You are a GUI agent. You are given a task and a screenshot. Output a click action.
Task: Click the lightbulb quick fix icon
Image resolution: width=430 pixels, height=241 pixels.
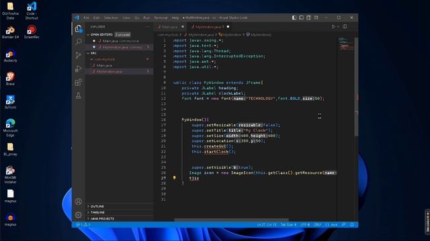[175, 178]
